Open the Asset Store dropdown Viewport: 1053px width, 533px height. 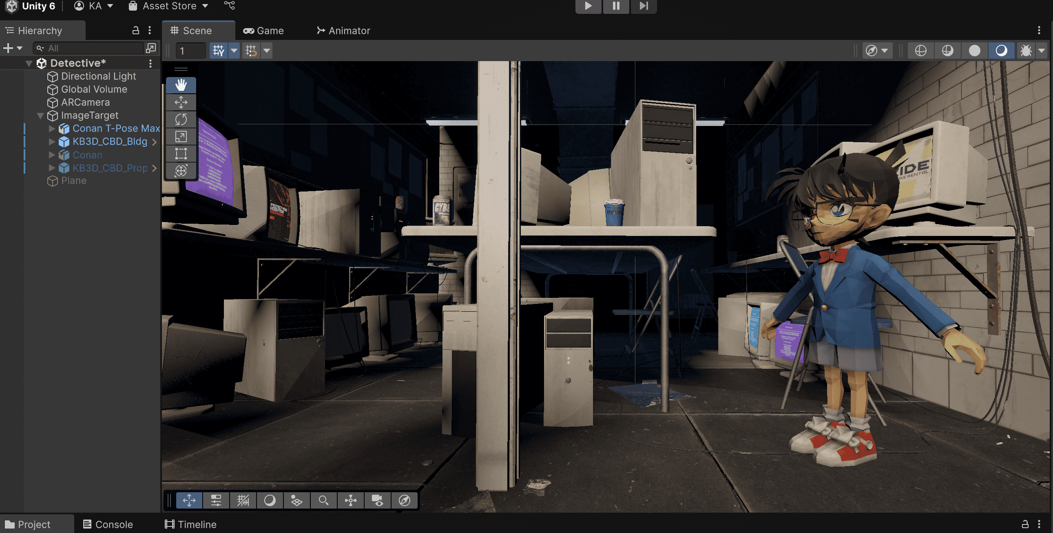(x=168, y=6)
